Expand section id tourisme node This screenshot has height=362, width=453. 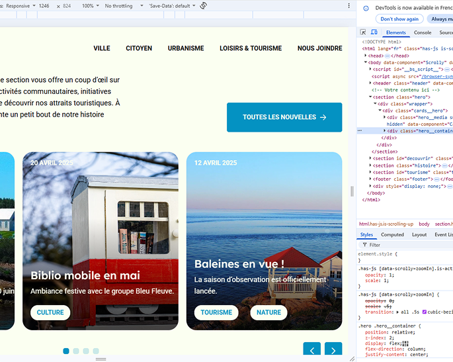[370, 172]
